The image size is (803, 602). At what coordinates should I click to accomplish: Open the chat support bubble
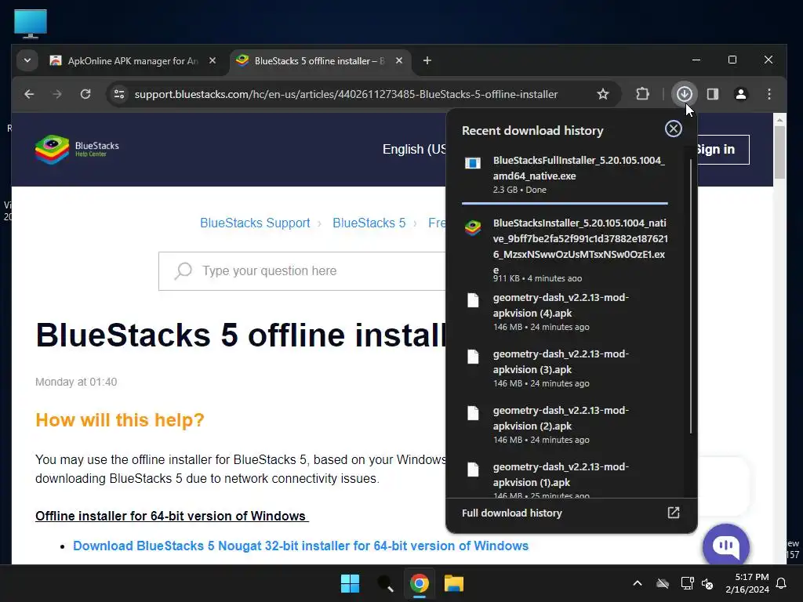725,546
